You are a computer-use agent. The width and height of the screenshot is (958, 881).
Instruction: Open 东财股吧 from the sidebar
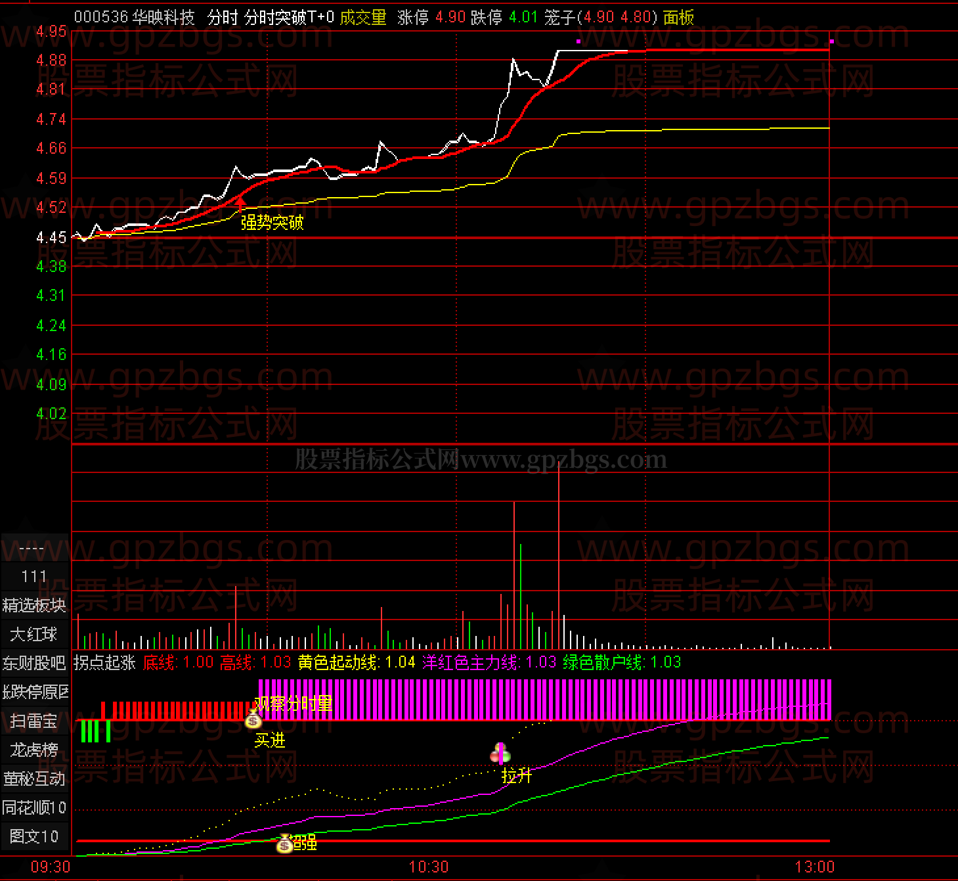tap(34, 663)
